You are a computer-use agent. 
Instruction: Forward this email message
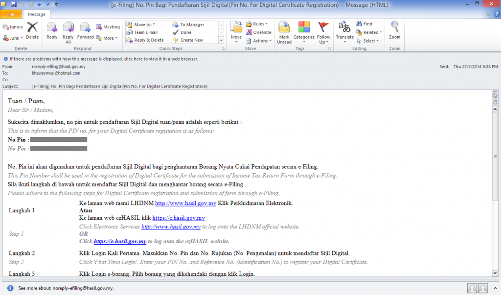pyautogui.click(x=85, y=30)
